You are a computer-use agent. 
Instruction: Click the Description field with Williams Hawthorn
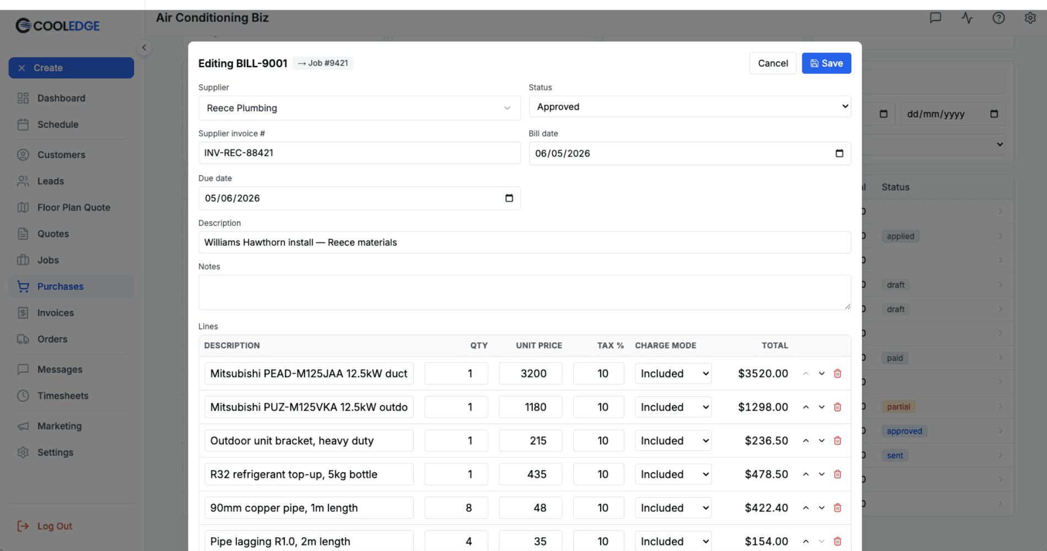pyautogui.click(x=525, y=242)
